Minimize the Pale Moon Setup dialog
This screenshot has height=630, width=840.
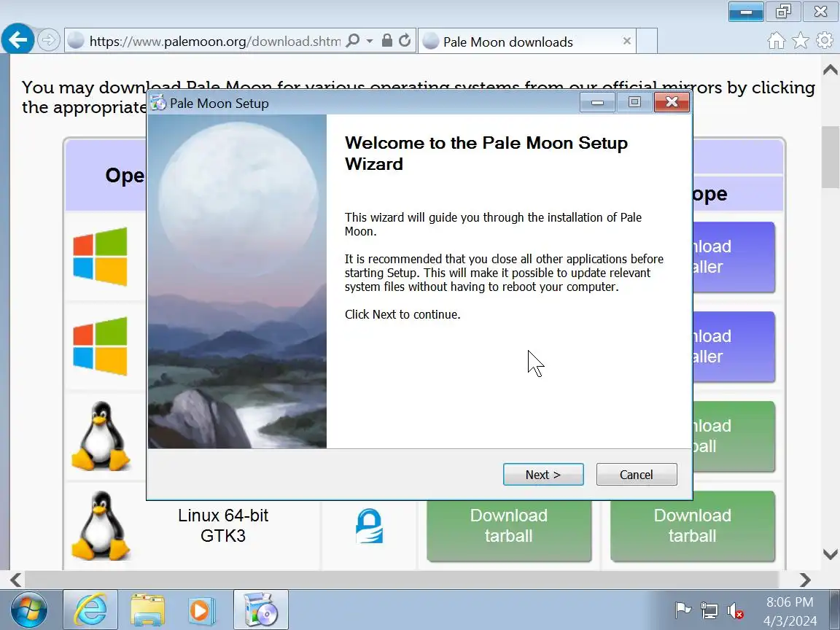pyautogui.click(x=598, y=102)
